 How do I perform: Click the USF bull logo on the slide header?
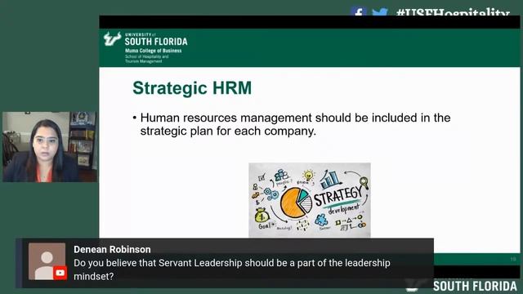click(112, 38)
